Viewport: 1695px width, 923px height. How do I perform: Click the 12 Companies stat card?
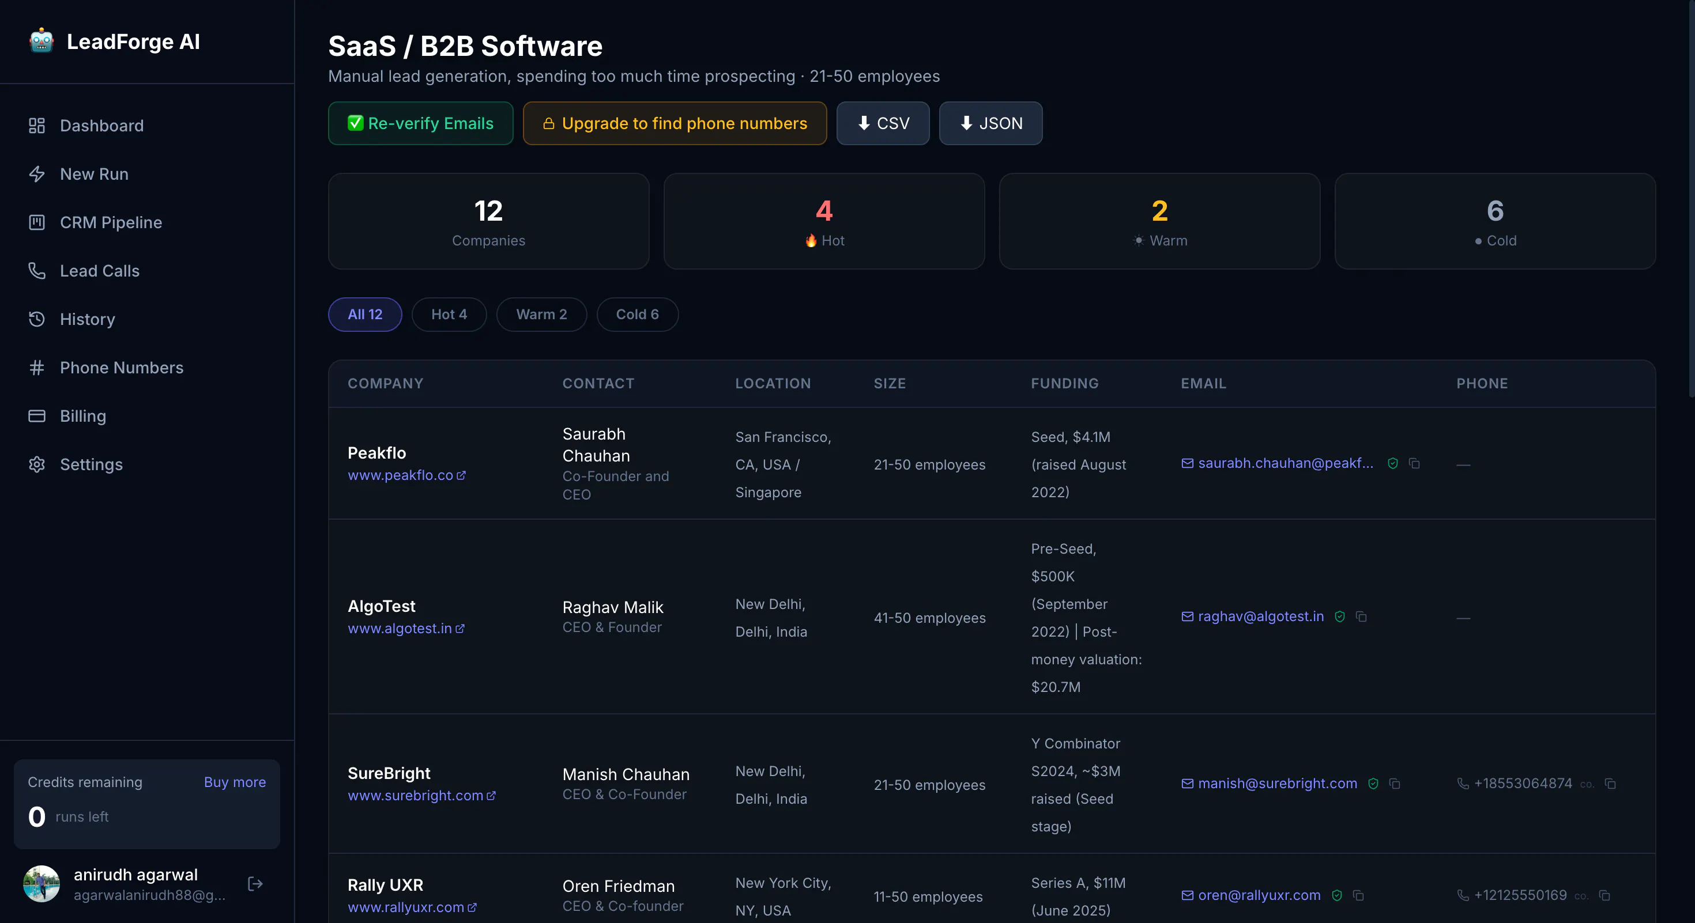click(x=488, y=222)
